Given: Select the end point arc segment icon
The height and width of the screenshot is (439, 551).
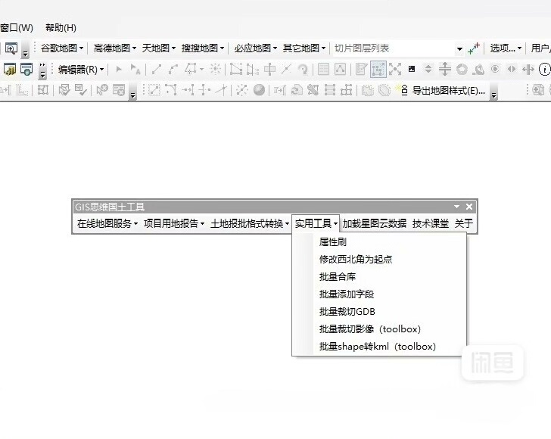Looking at the screenshot, I should coord(173,69).
